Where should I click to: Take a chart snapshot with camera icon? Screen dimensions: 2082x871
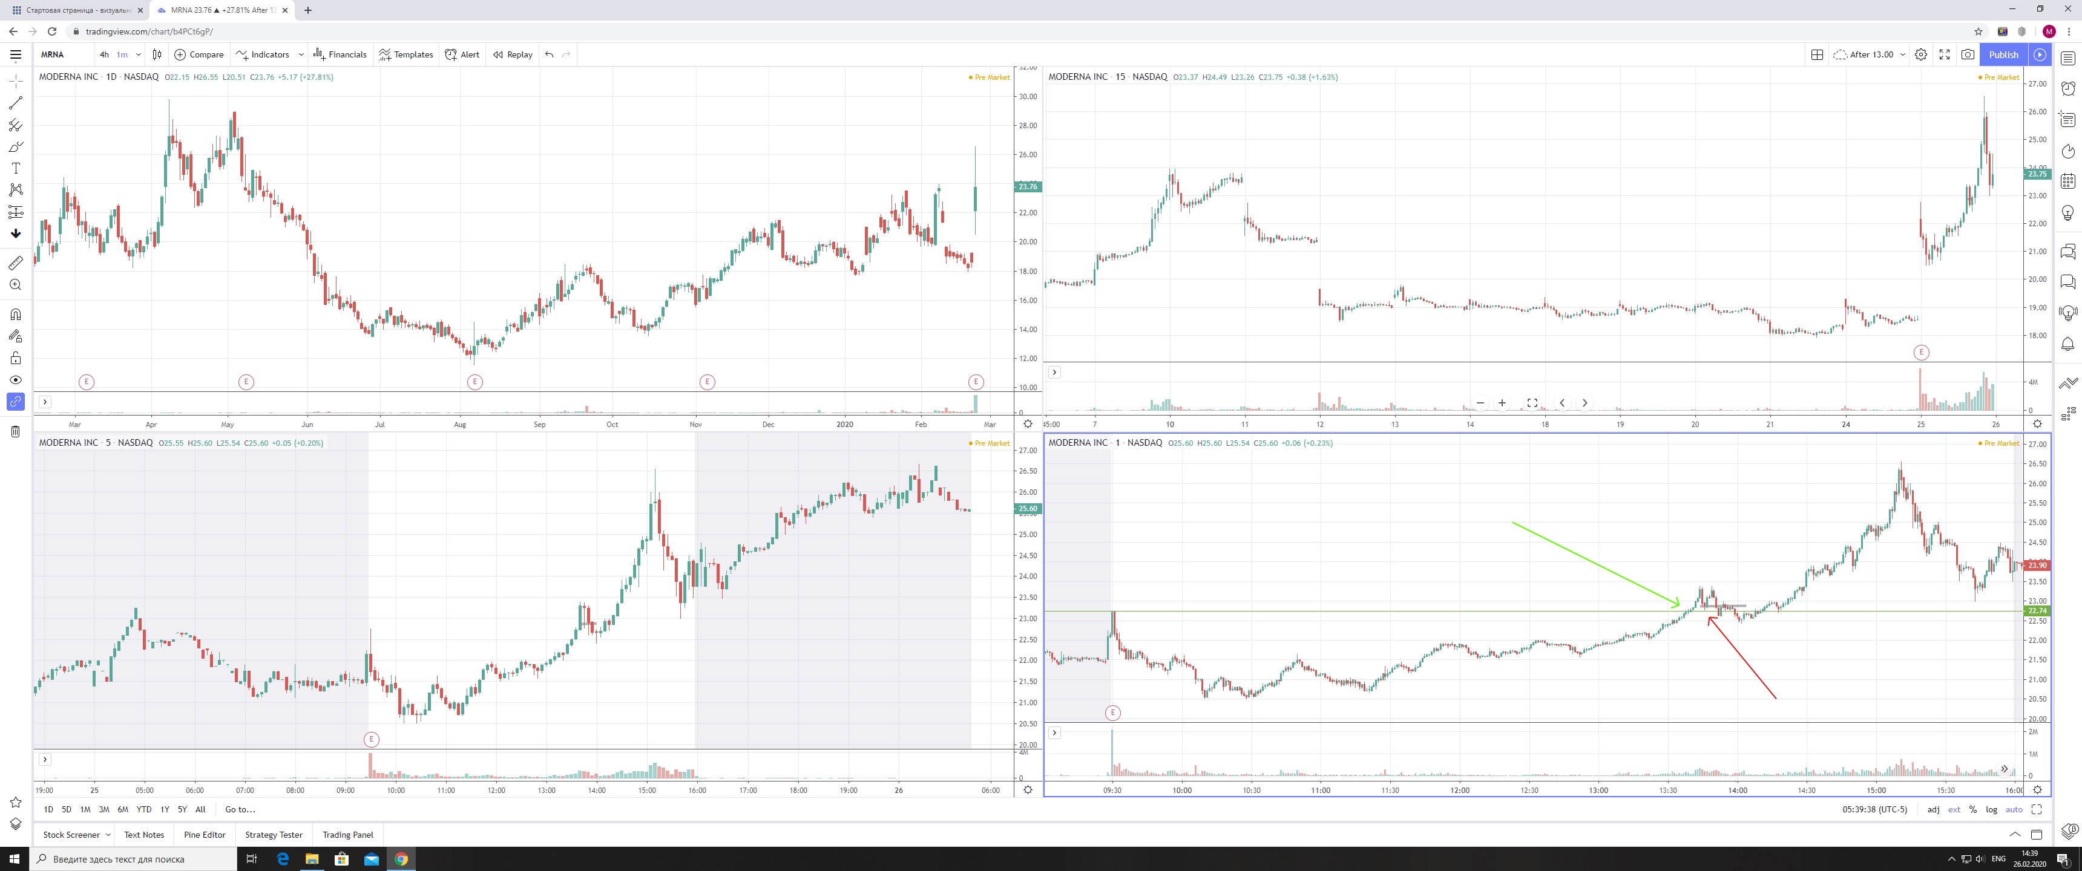click(x=1968, y=54)
